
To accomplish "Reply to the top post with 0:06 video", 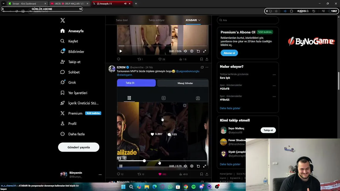I will 118,59.
